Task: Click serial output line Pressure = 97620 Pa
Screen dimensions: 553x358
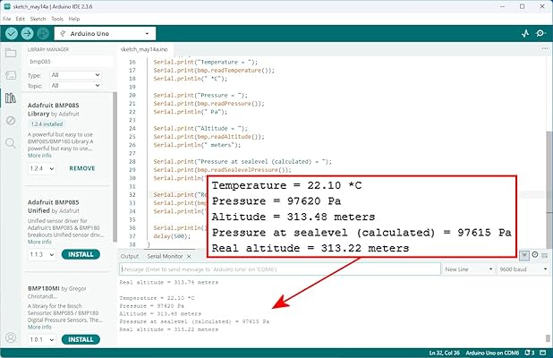Action: (x=152, y=306)
